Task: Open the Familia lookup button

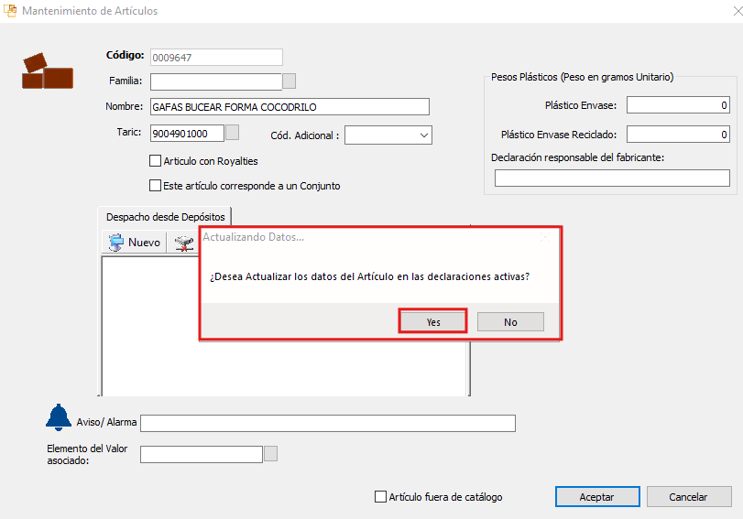Action: [289, 81]
